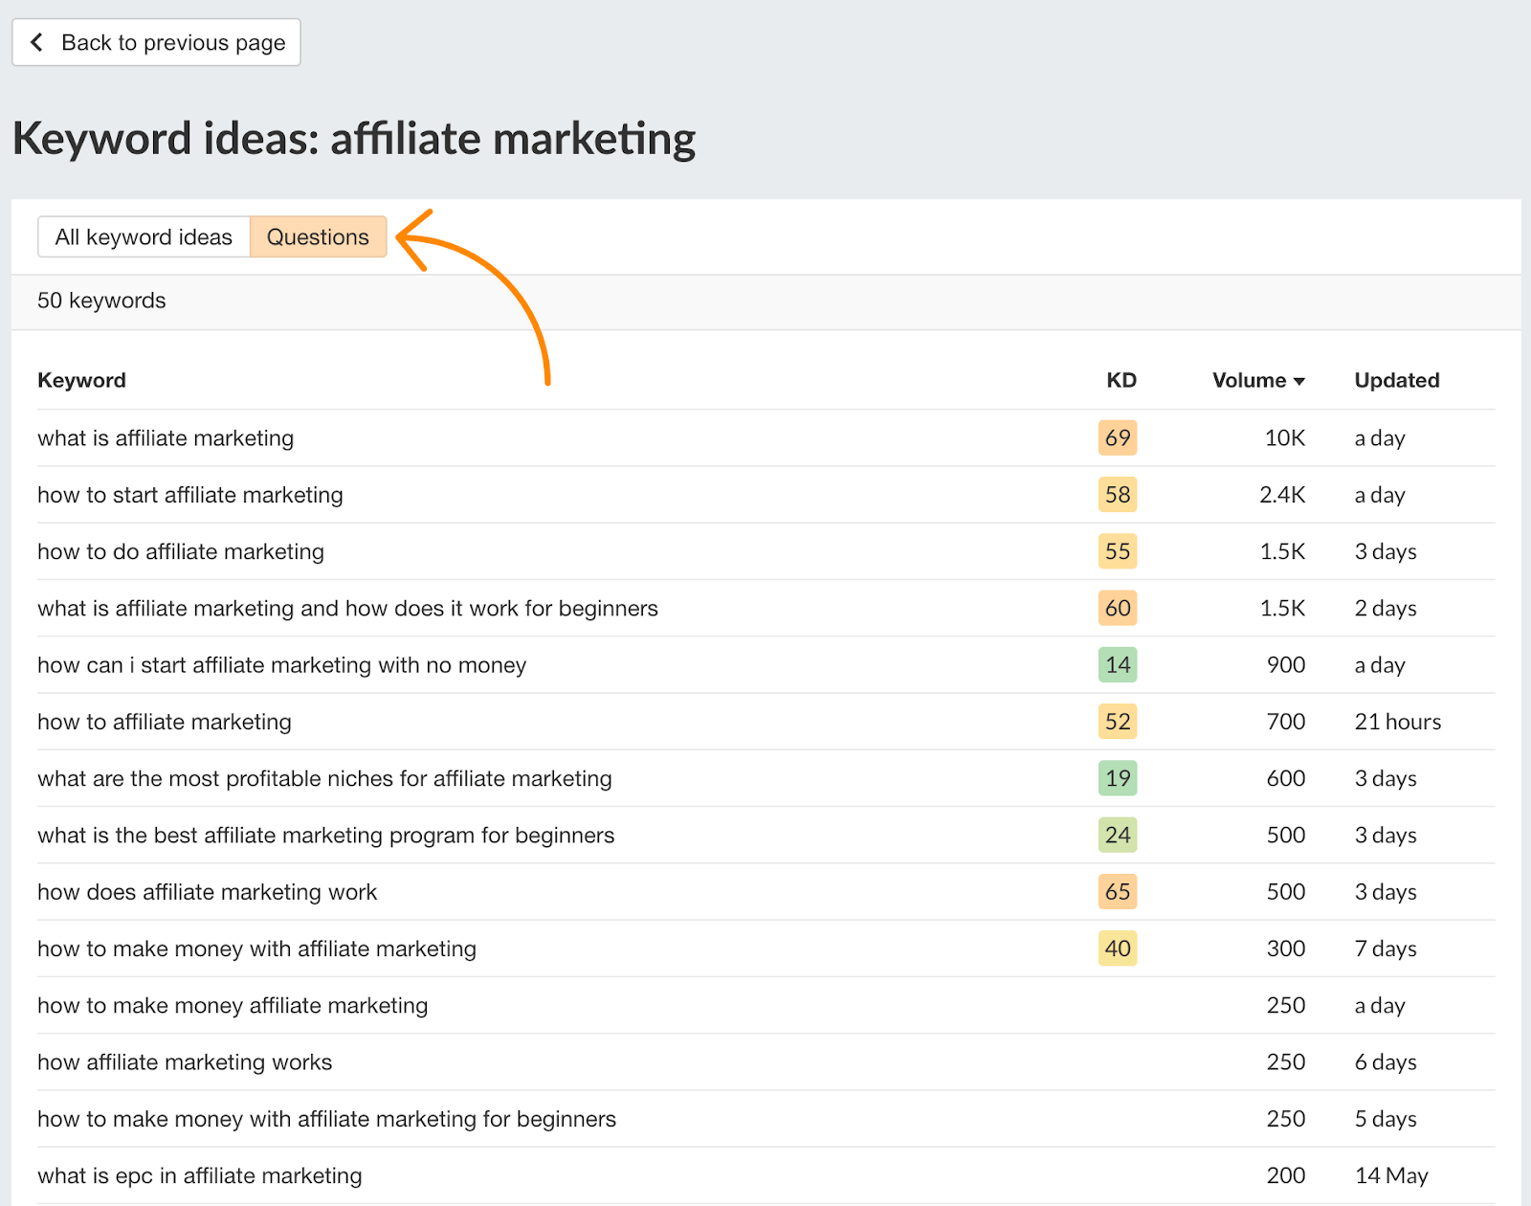
Task: Open 'how to do affiliate marketing' keyword
Action: [x=180, y=551]
